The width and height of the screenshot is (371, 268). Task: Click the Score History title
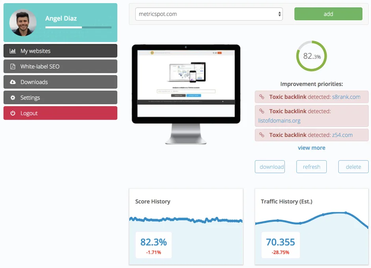(153, 201)
